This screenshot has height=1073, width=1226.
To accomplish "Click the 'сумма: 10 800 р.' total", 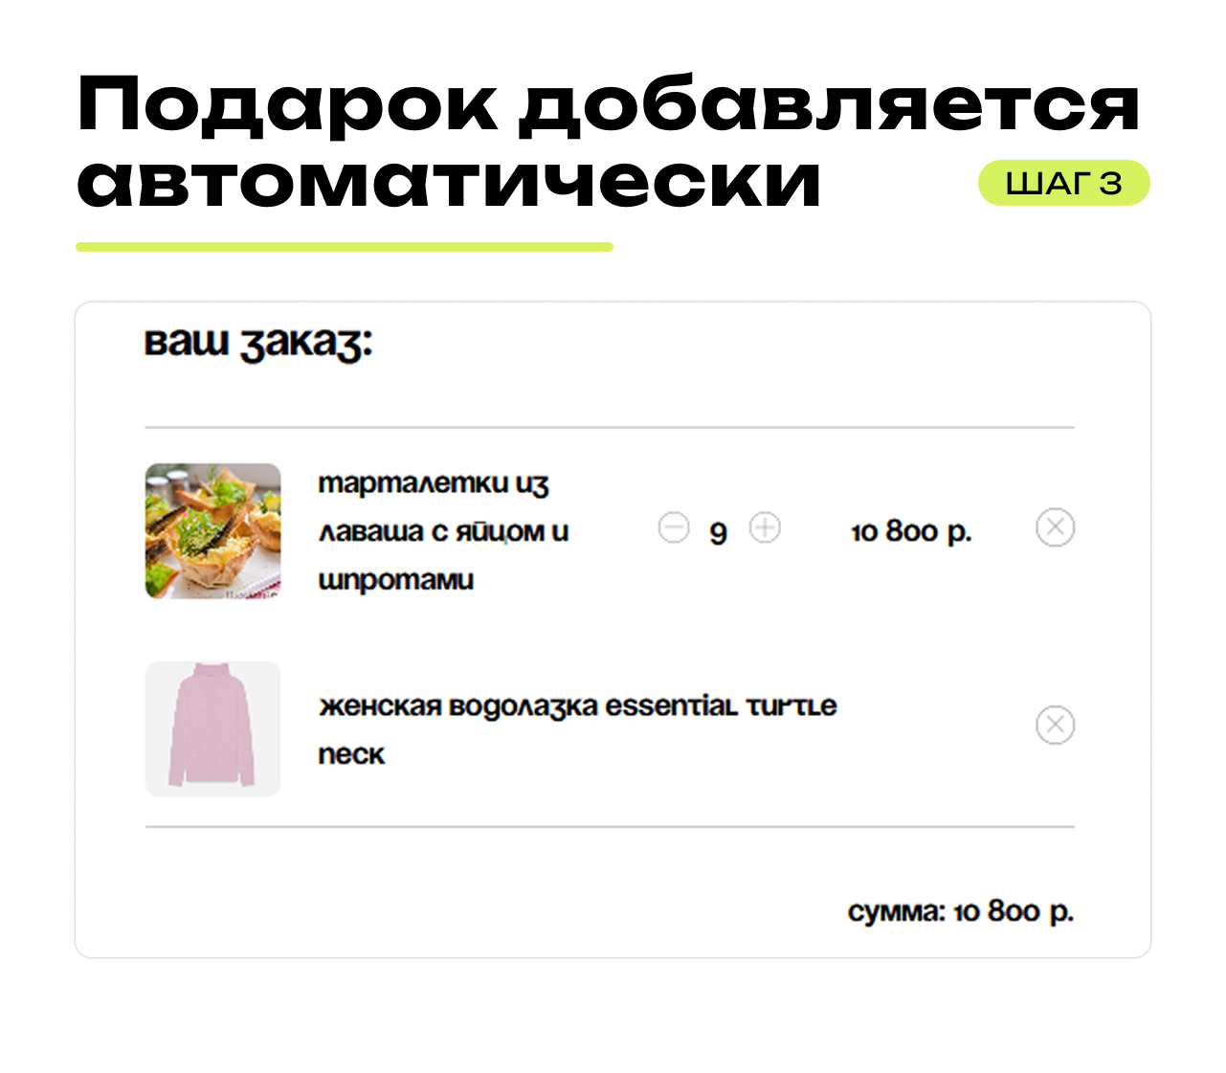I will pos(961,911).
